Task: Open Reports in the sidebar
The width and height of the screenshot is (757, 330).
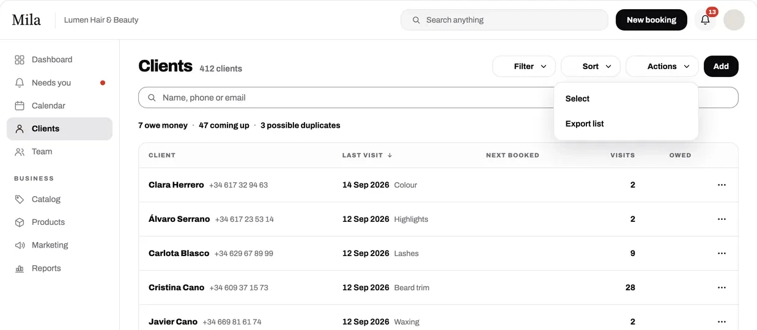Action: click(59, 268)
